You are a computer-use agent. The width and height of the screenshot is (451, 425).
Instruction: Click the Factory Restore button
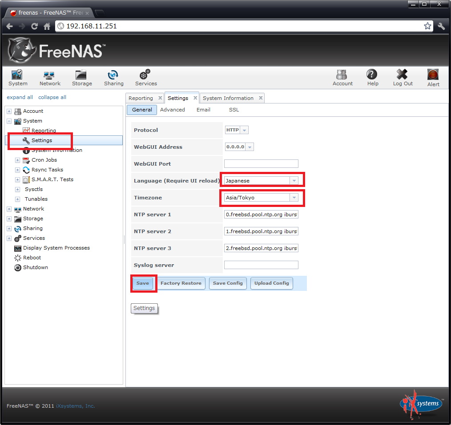tap(181, 283)
